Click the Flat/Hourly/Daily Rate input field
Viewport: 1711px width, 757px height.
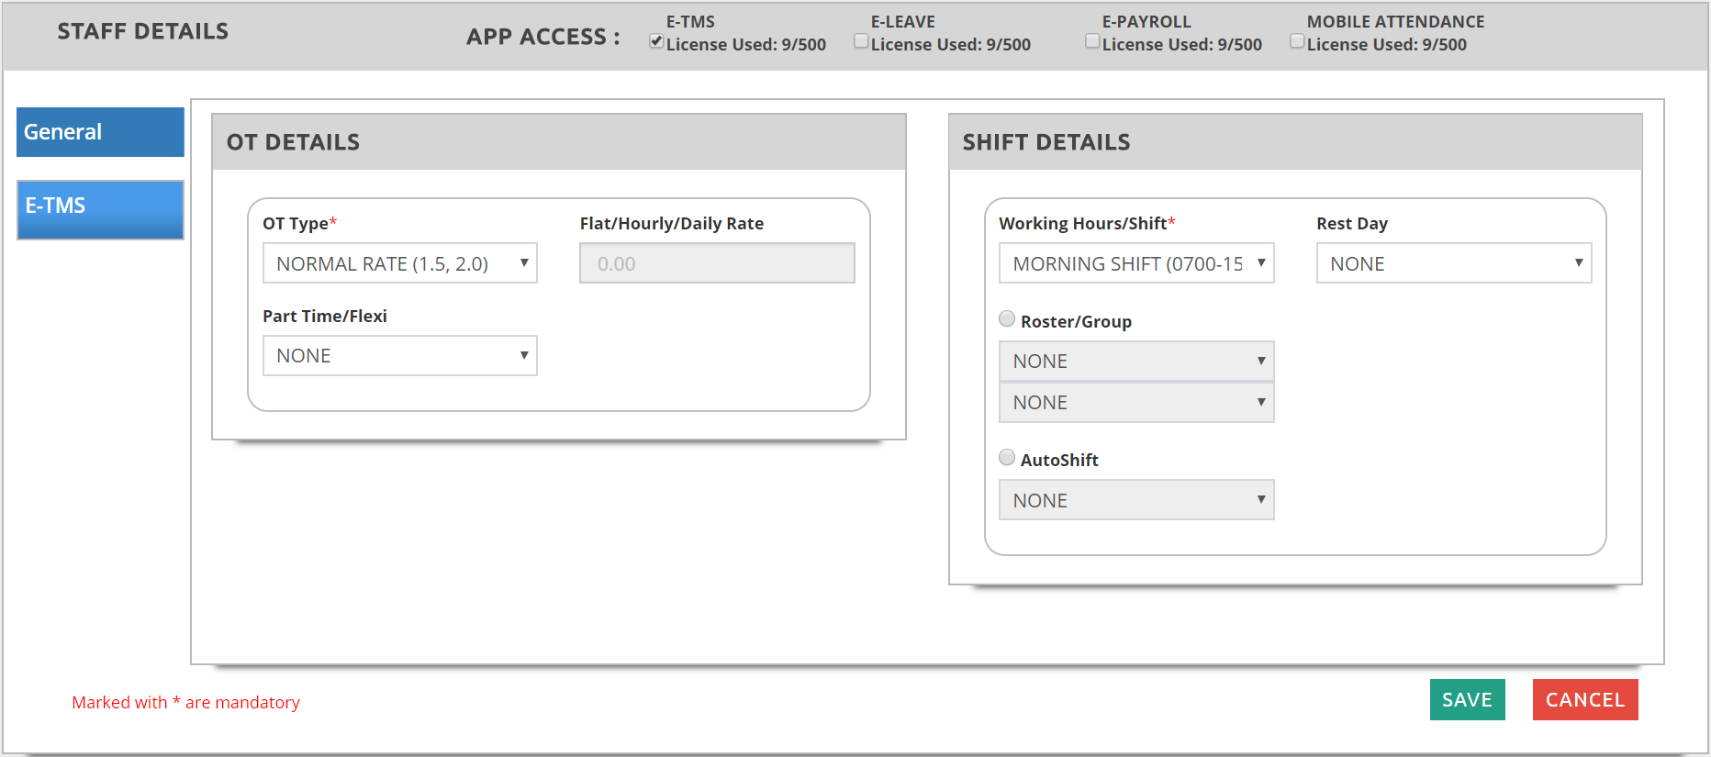tap(717, 263)
